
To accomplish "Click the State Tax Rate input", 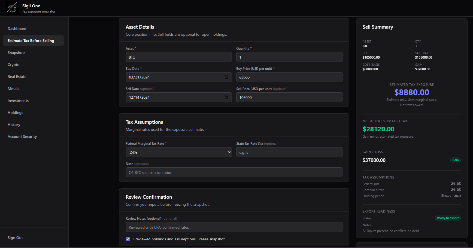I will point(289,152).
